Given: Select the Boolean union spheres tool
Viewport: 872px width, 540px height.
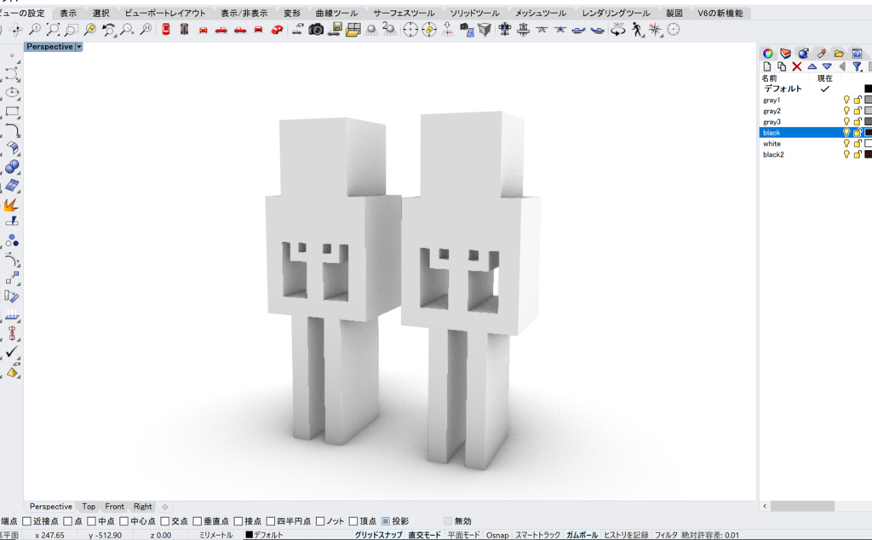Looking at the screenshot, I should (12, 166).
